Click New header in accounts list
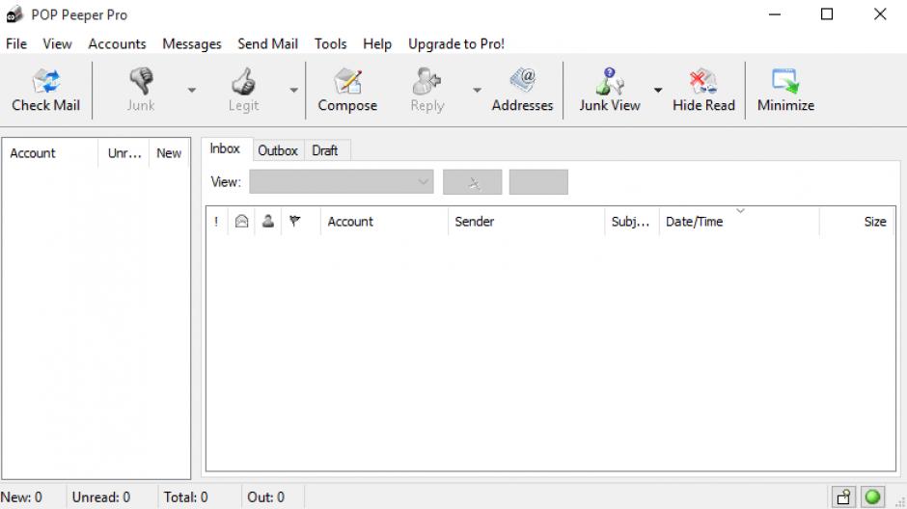The image size is (907, 509). [169, 153]
